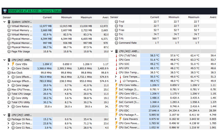The image size is (219, 137).
Task: Click thermometer icon beside CPU Core
Action: [x=116, y=60]
